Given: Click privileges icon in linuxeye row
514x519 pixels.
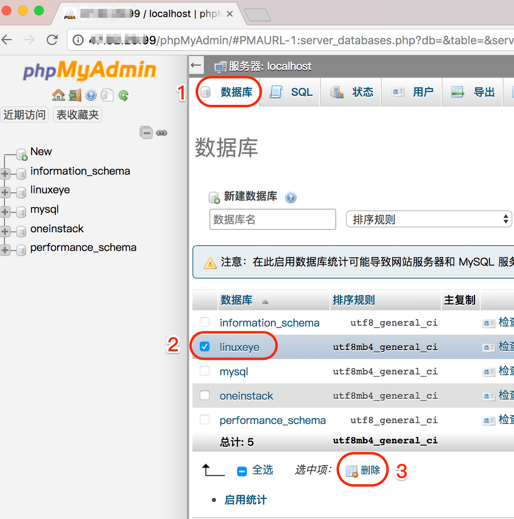Looking at the screenshot, I should tap(488, 348).
